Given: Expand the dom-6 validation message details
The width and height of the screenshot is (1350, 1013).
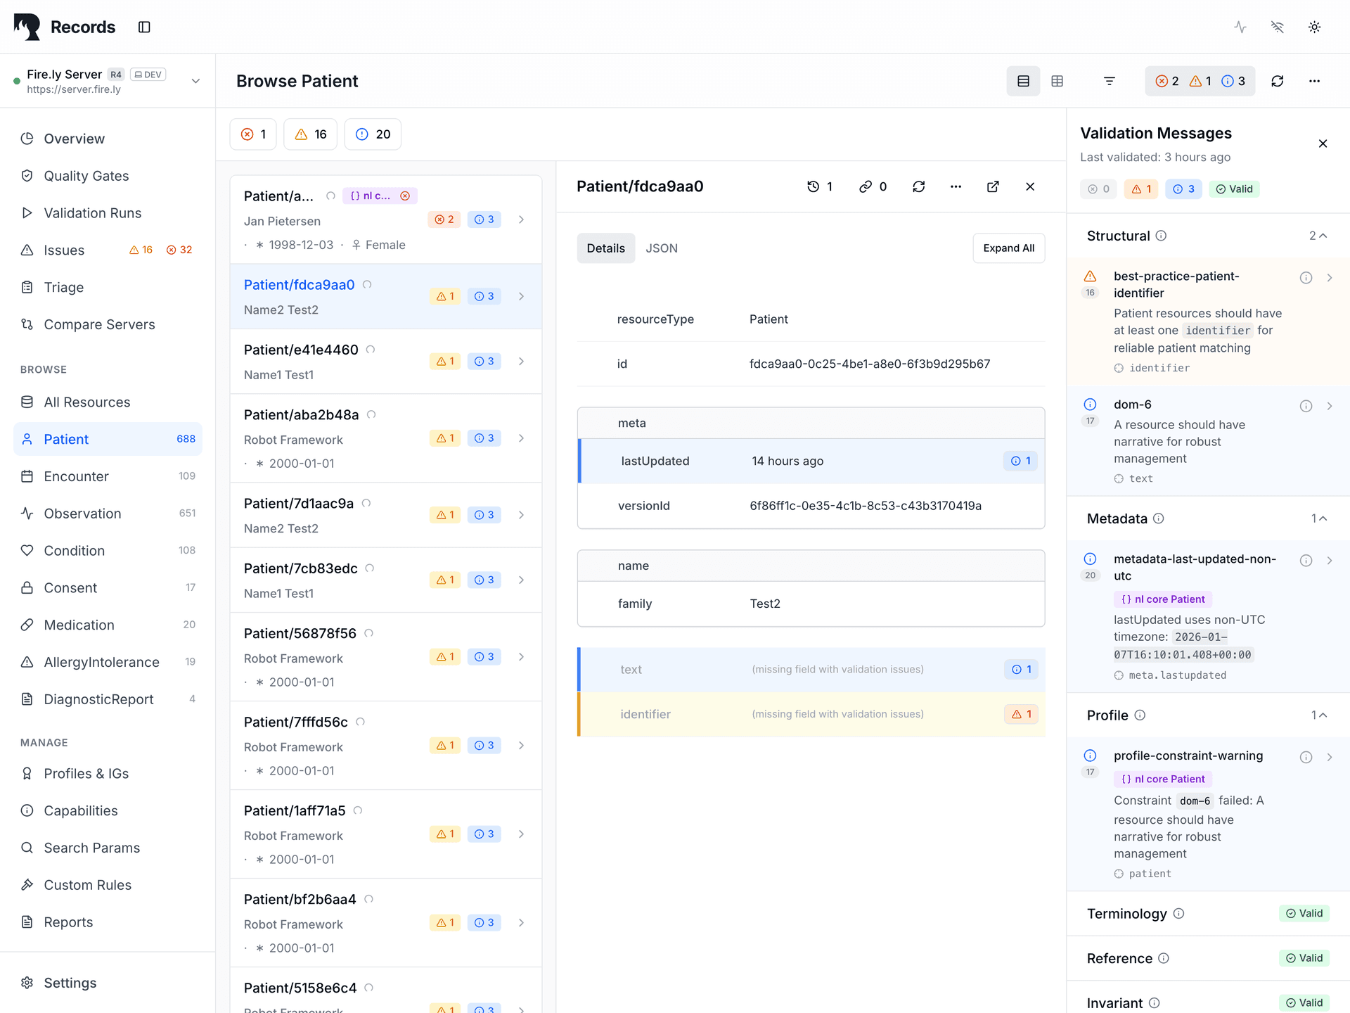Looking at the screenshot, I should tap(1330, 406).
